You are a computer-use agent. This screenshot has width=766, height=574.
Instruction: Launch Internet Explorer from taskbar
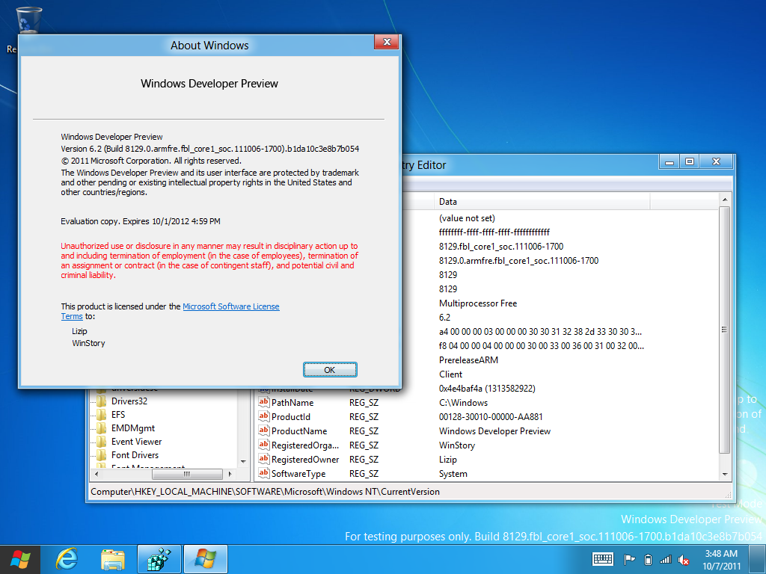pyautogui.click(x=67, y=559)
